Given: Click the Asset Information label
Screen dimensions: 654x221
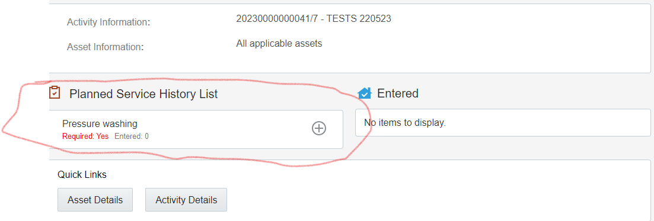Looking at the screenshot, I should coord(105,47).
